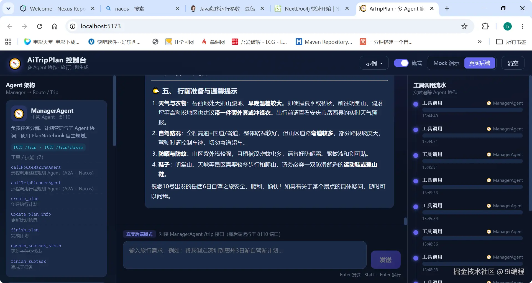Open Chrome profile avatar h

pos(508,26)
